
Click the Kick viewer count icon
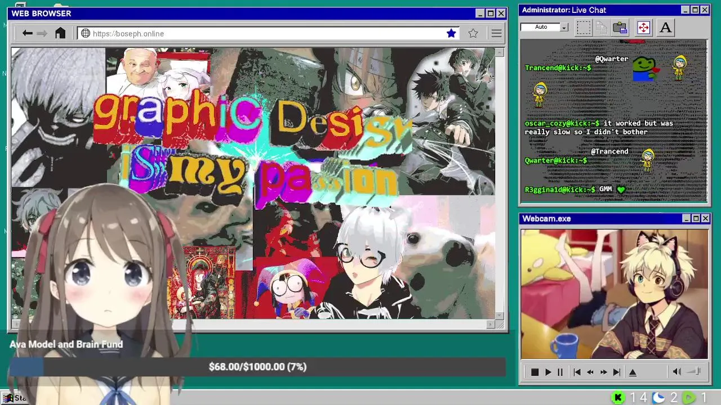coord(618,398)
